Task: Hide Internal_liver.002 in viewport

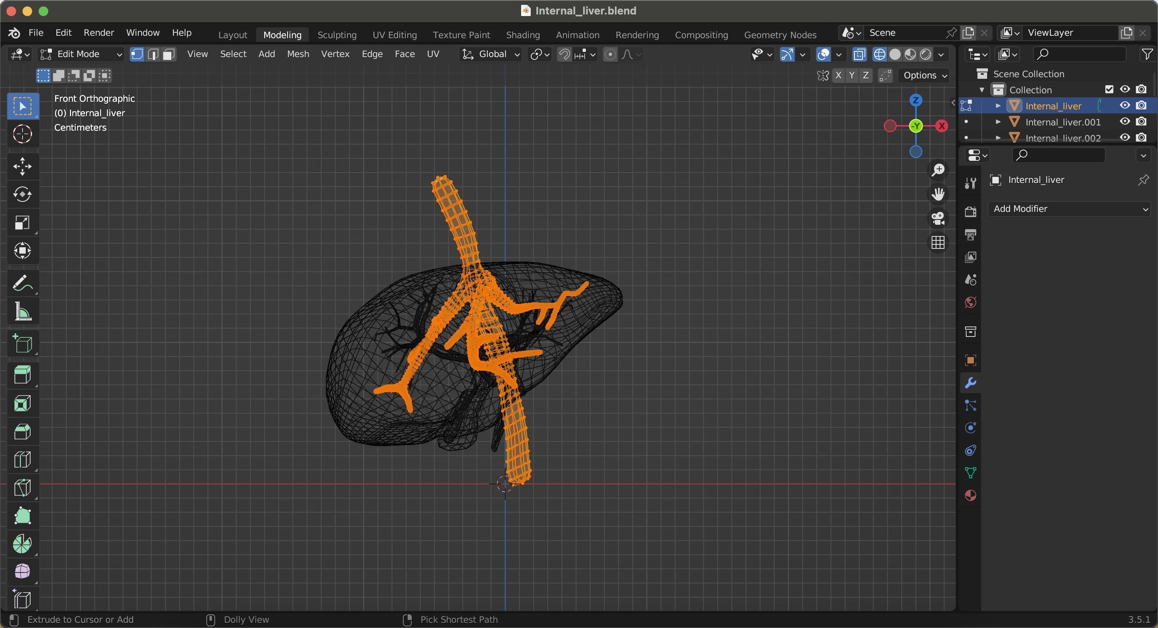Action: pos(1125,138)
